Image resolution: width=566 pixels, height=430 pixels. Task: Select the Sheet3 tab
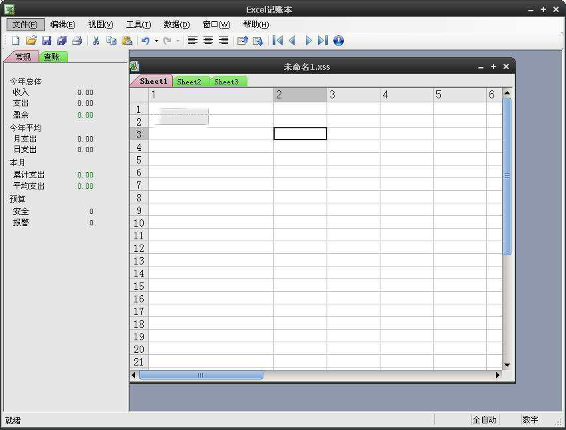(x=227, y=82)
